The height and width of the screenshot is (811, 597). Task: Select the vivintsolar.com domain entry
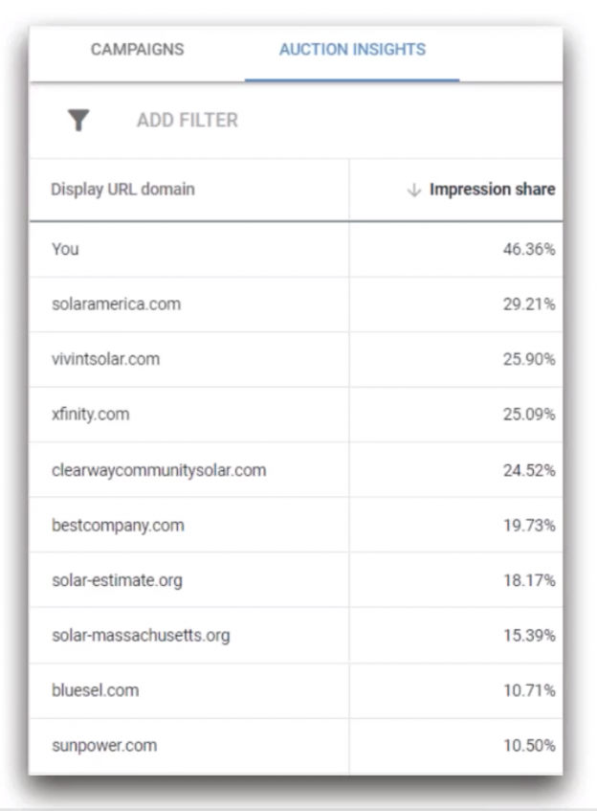105,359
